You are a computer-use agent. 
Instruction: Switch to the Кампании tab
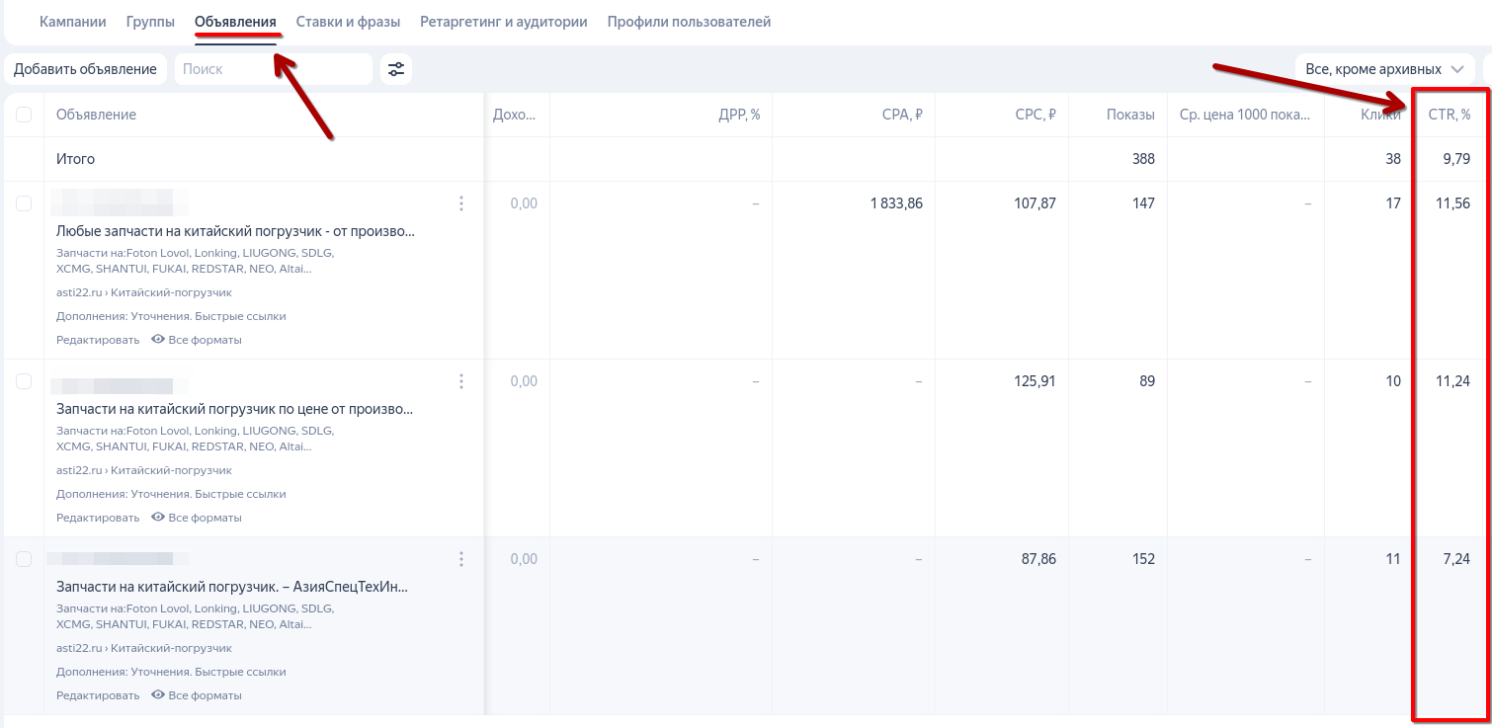coord(72,22)
